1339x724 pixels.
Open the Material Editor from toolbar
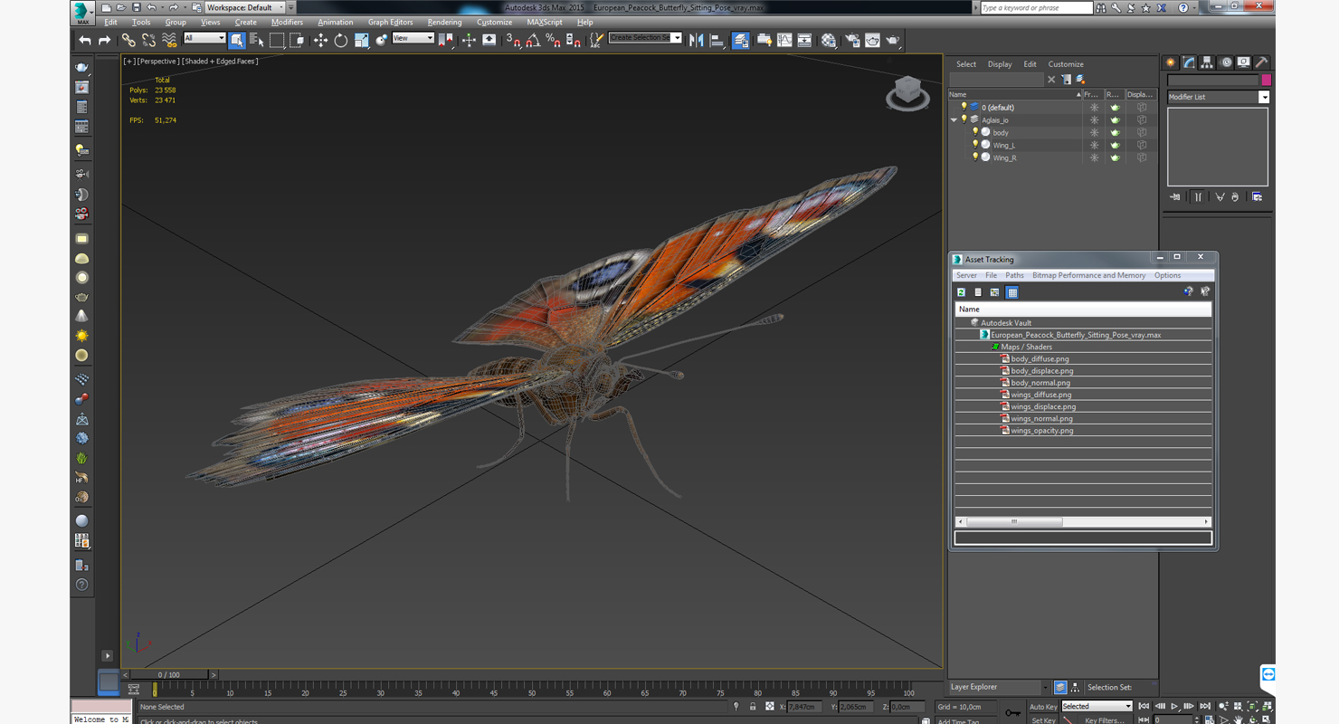pos(829,40)
